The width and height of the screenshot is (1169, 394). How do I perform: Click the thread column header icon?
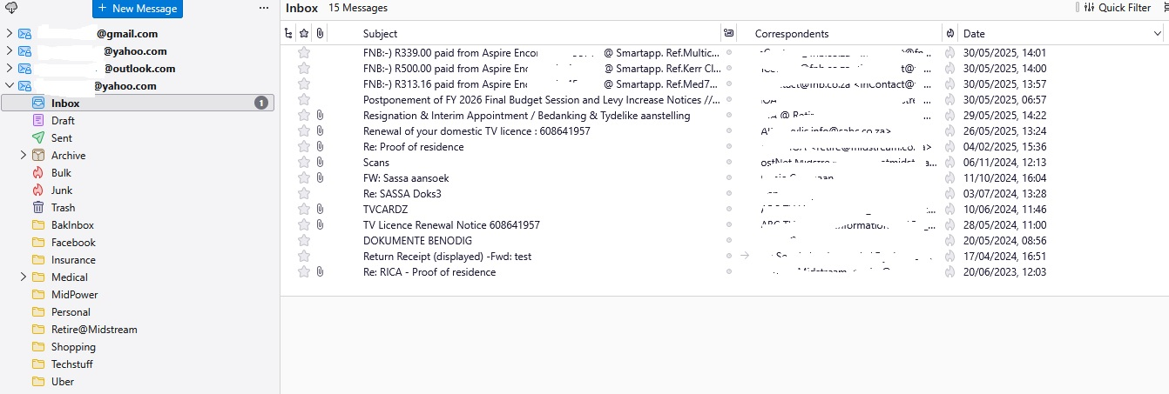pyautogui.click(x=289, y=34)
